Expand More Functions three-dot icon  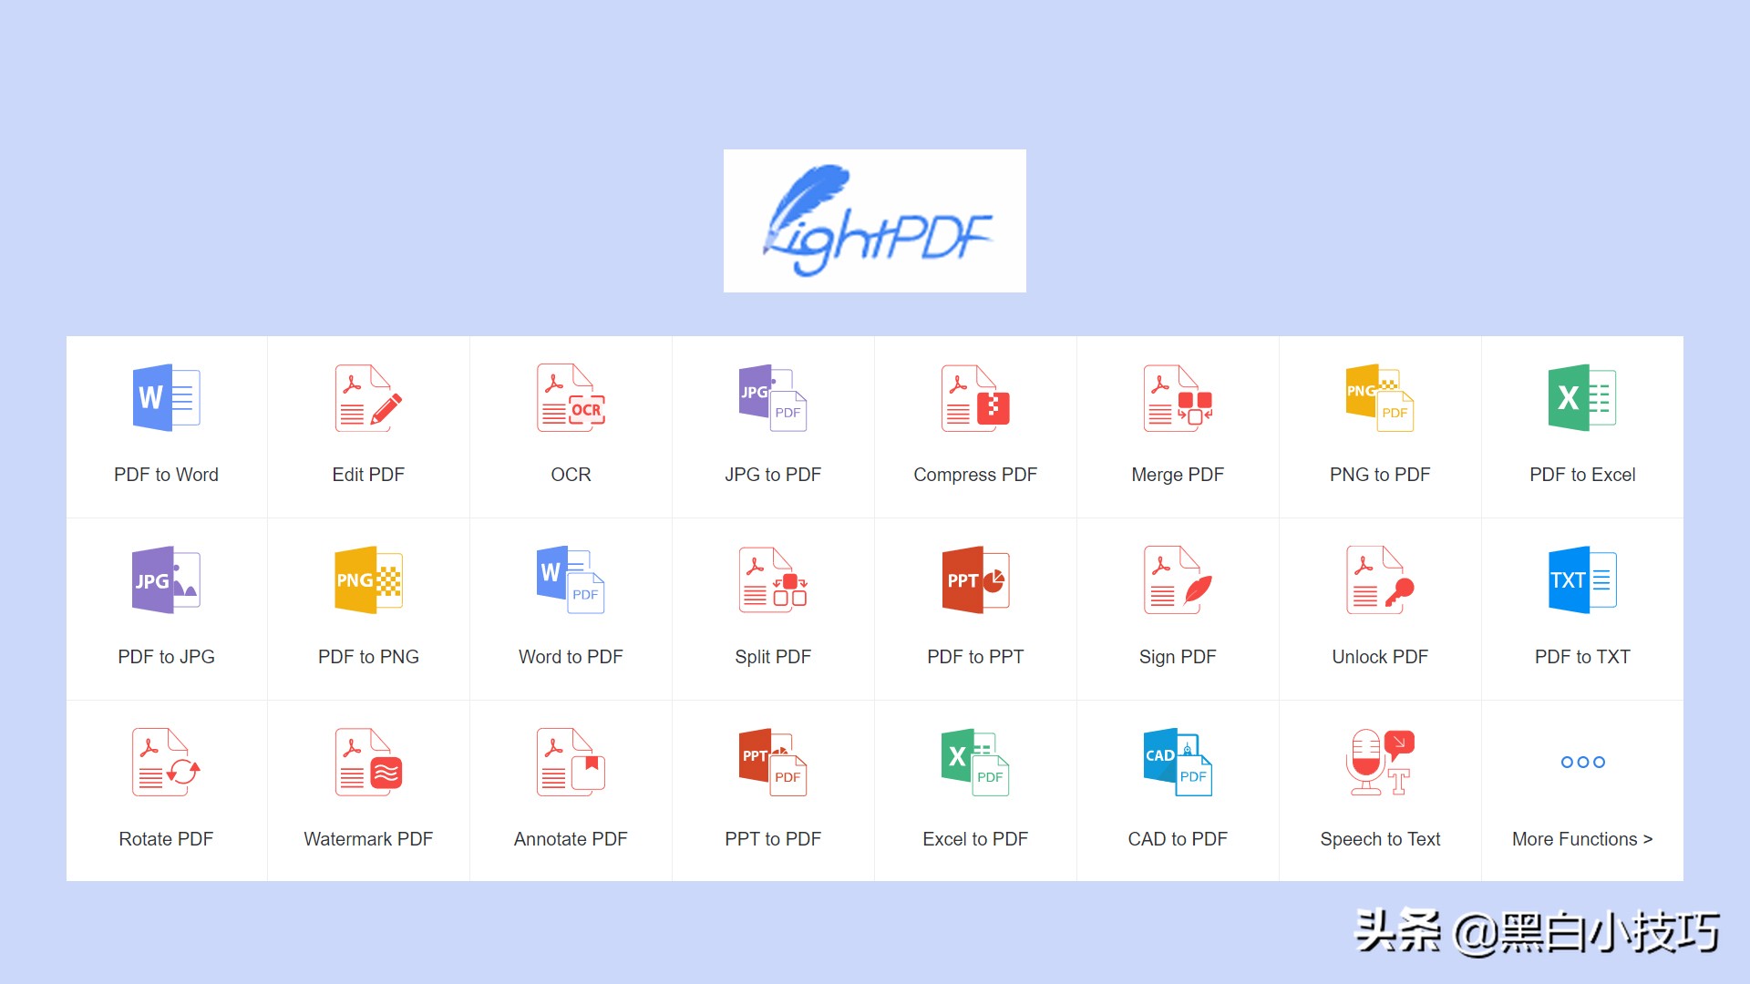click(1582, 762)
